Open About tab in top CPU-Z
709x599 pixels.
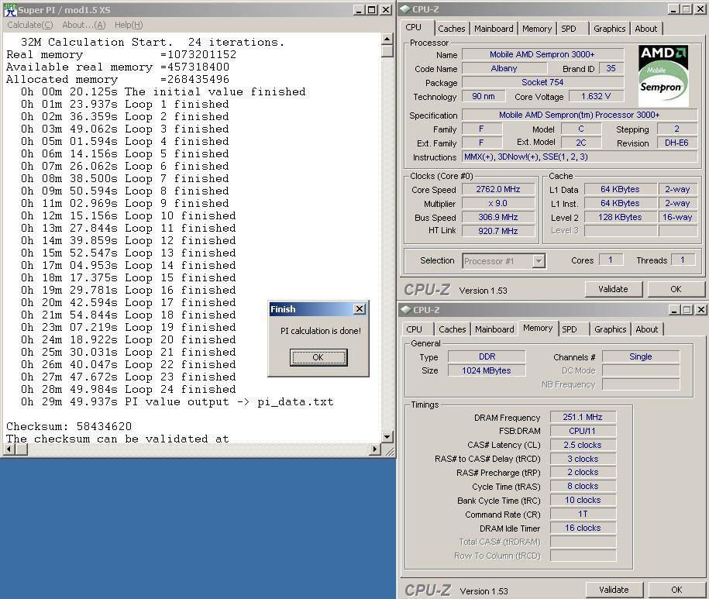[x=645, y=29]
